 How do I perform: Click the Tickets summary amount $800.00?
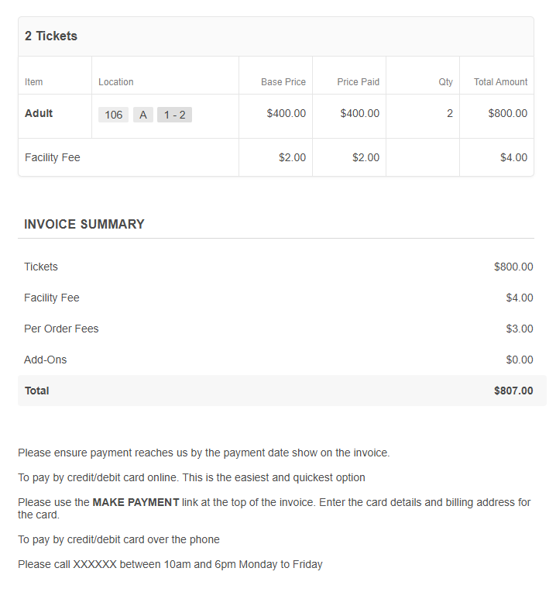click(x=513, y=267)
